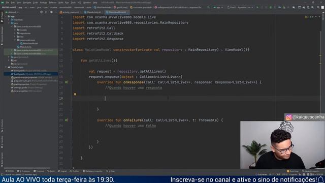This screenshot has height=183, width=325.
Task: Hide the Project panel with minus icon
Action: click(56, 12)
